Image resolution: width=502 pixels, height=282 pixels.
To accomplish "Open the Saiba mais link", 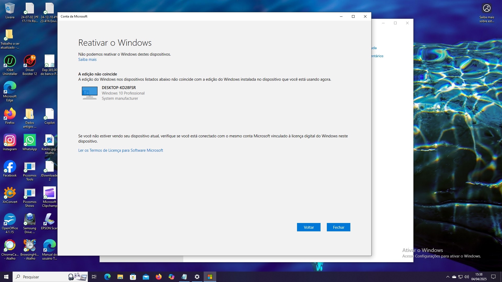I will coord(87,60).
